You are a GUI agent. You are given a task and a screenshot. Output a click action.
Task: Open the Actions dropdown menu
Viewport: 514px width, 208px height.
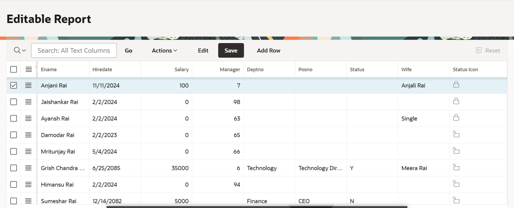(164, 50)
